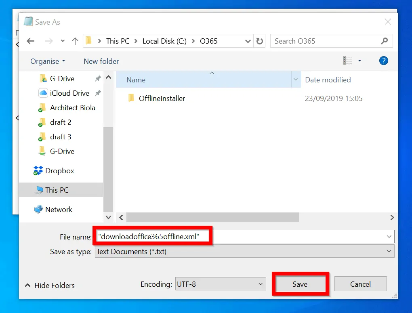Cancel the Save As dialog
The image size is (412, 313).
pyautogui.click(x=360, y=284)
